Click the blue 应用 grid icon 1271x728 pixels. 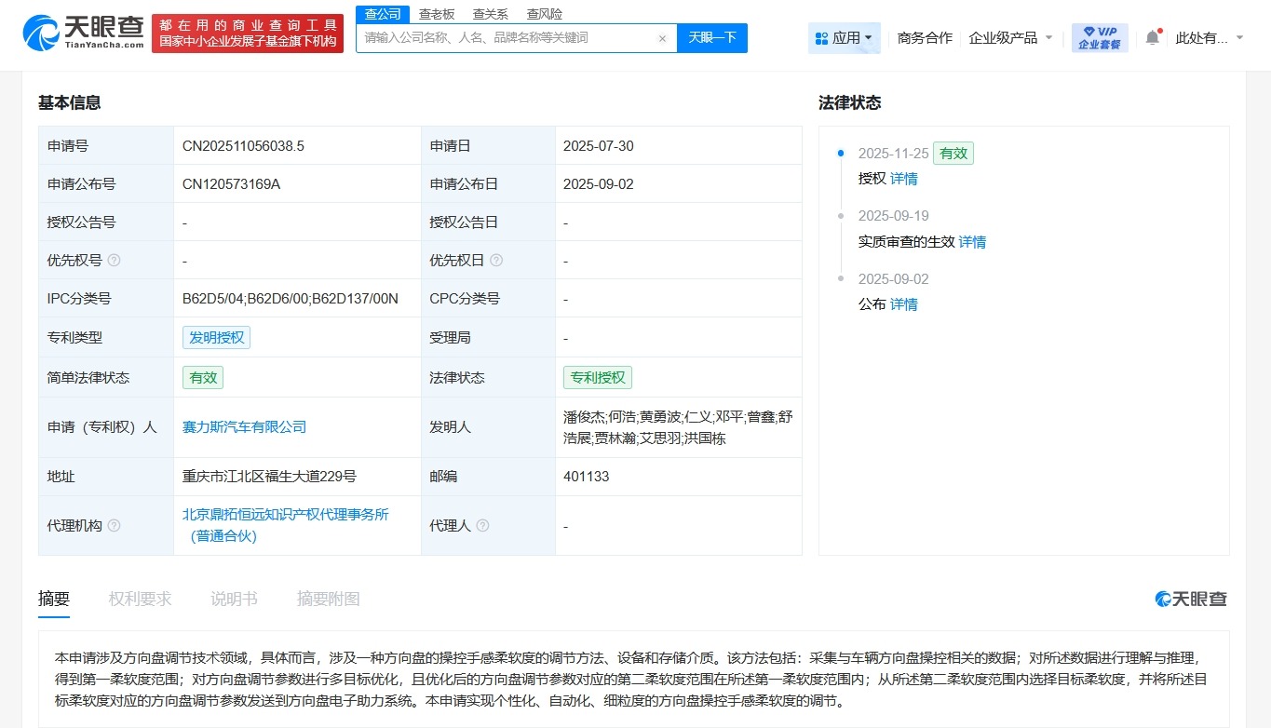823,38
